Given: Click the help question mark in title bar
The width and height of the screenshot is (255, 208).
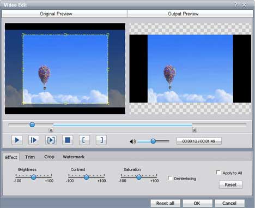Looking at the screenshot, I should click(236, 5).
